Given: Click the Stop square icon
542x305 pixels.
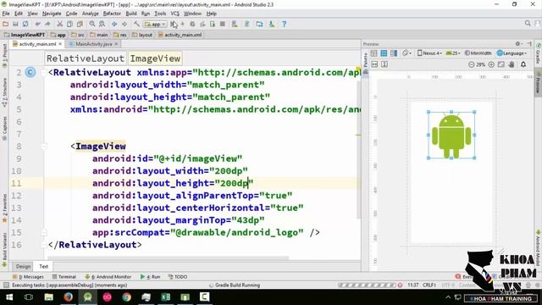Looking at the screenshot, I should (x=223, y=24).
